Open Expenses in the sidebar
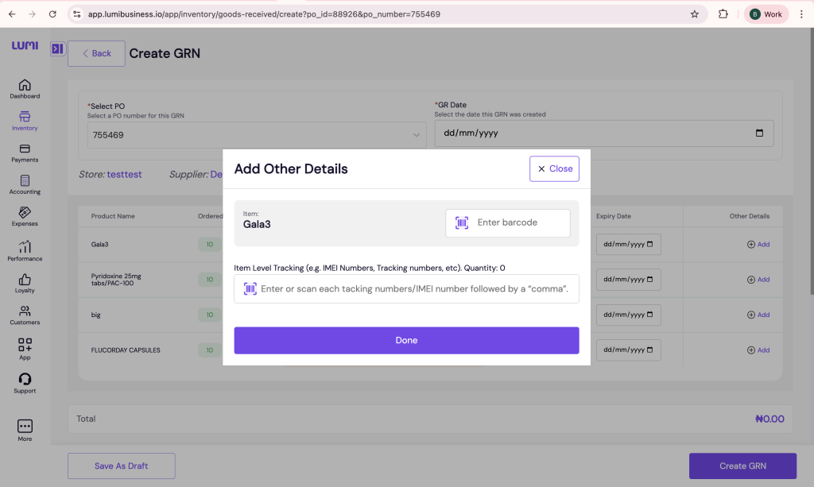This screenshot has width=814, height=487. (x=25, y=216)
